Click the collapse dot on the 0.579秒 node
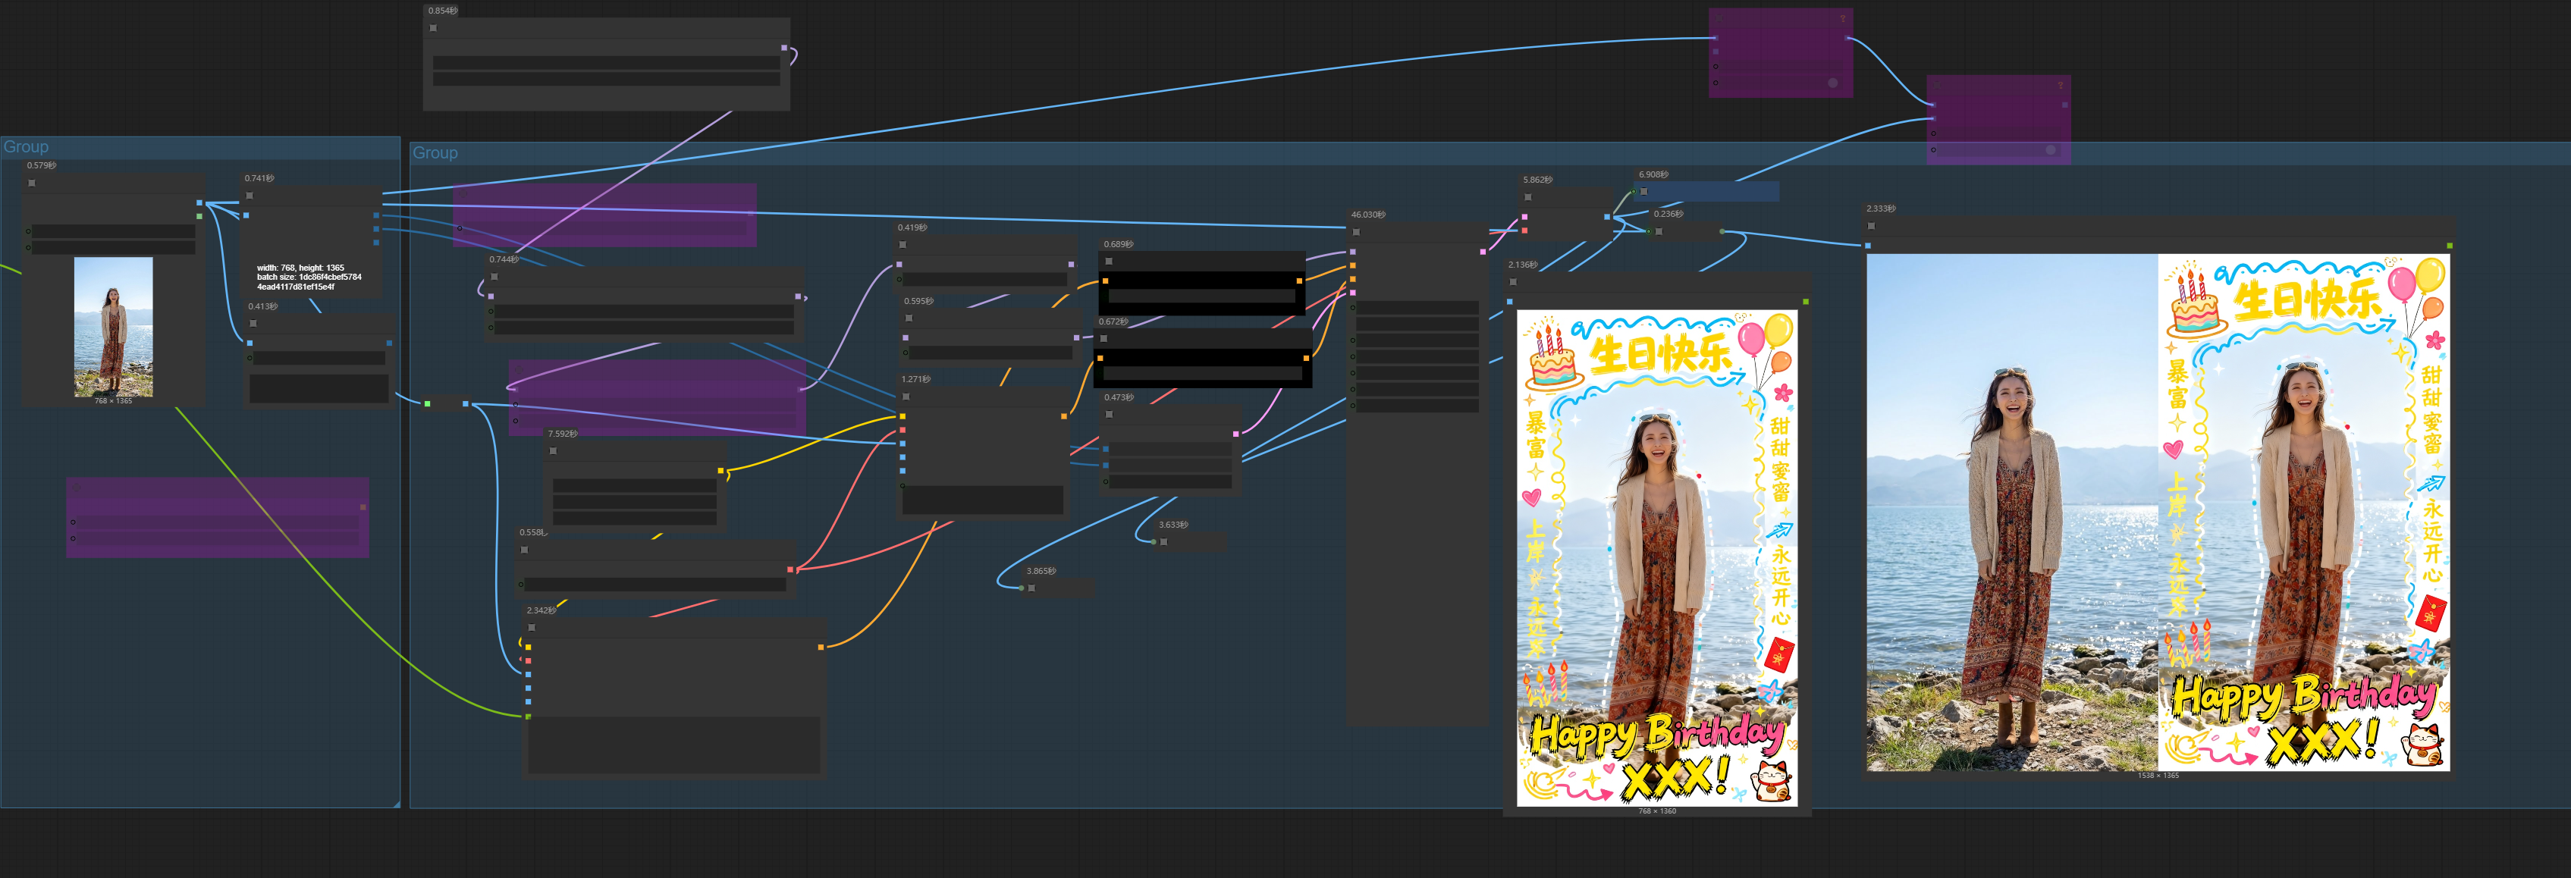Image resolution: width=2571 pixels, height=878 pixels. click(32, 183)
